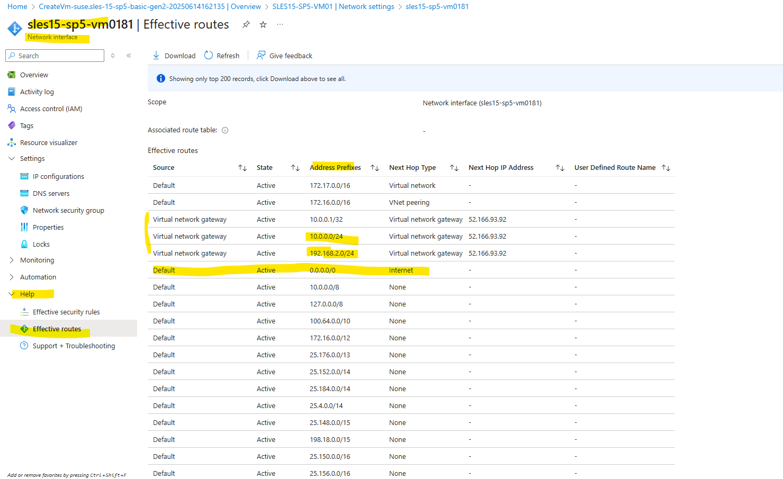Click the 172.16.0.0/12 address prefix cell
This screenshot has width=783, height=479.
click(x=330, y=338)
